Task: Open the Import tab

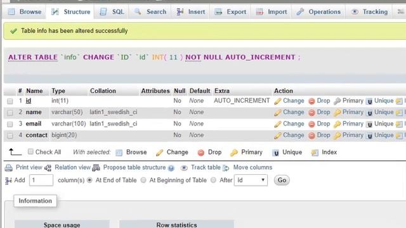Action: click(271, 12)
